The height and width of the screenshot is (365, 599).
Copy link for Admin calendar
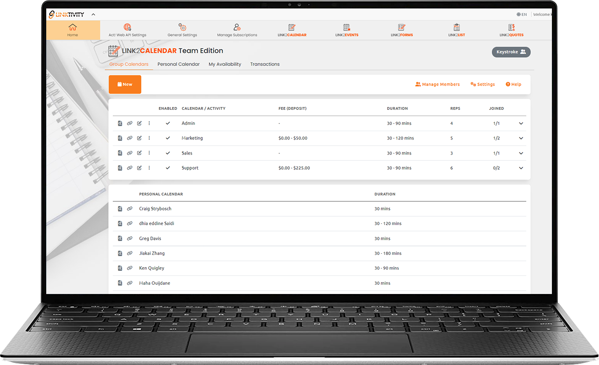pyautogui.click(x=129, y=123)
